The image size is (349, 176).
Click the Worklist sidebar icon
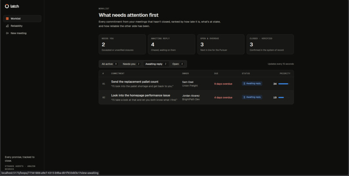(7, 19)
